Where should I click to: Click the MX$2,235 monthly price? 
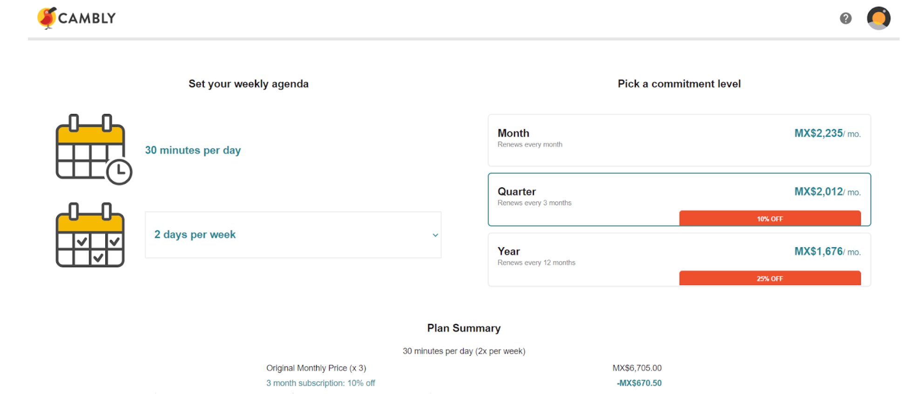coord(818,133)
